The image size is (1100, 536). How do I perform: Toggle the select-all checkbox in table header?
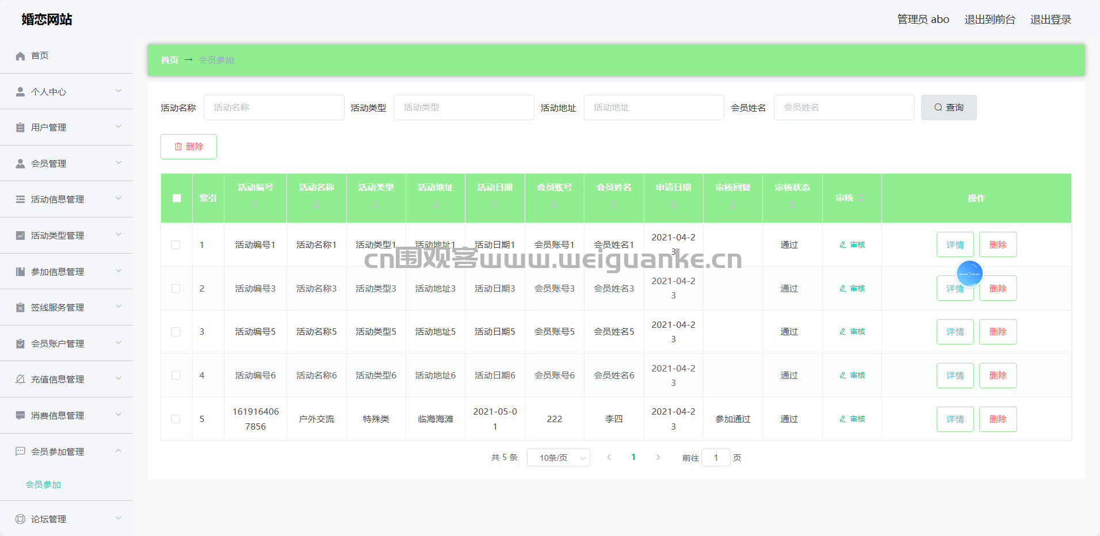[177, 198]
